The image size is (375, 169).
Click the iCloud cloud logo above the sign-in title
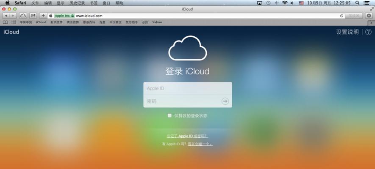pos(188,48)
